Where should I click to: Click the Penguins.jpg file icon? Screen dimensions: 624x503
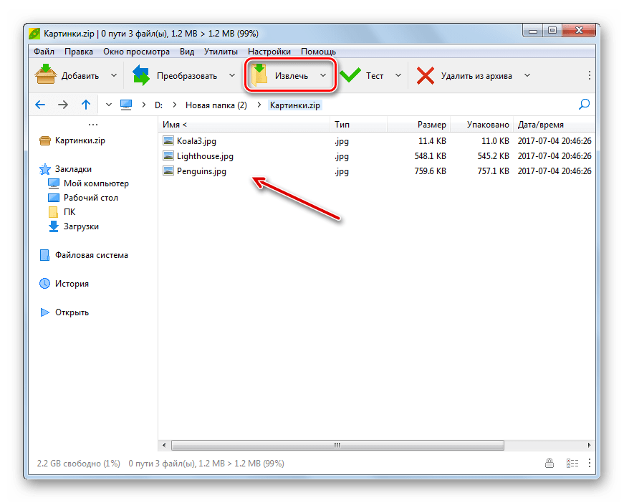168,171
